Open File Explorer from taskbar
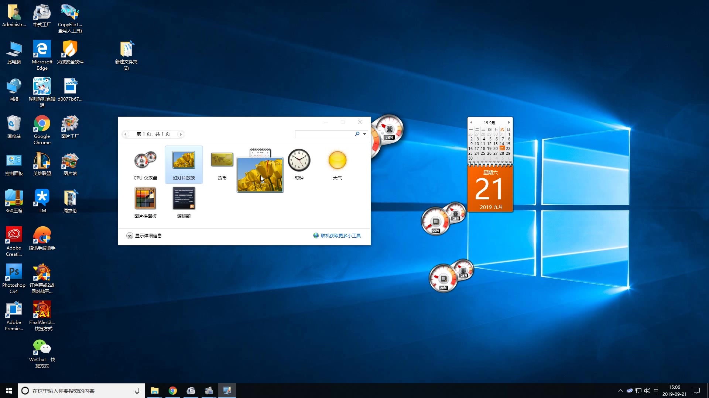This screenshot has height=398, width=709. click(155, 390)
